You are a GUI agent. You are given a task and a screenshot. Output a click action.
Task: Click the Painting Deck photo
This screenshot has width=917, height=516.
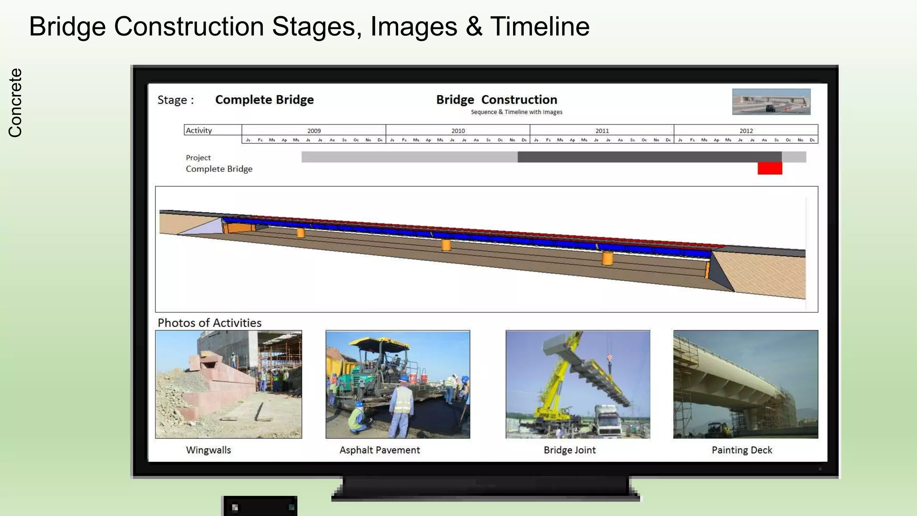pos(746,384)
